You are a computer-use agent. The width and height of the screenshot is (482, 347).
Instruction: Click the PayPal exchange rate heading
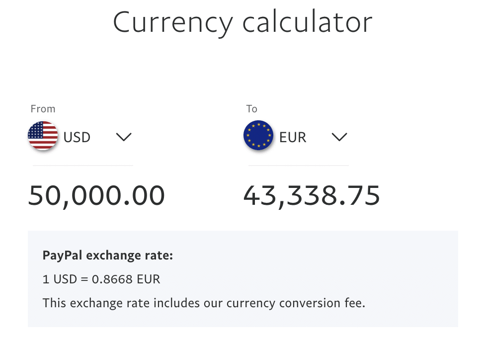pyautogui.click(x=108, y=256)
